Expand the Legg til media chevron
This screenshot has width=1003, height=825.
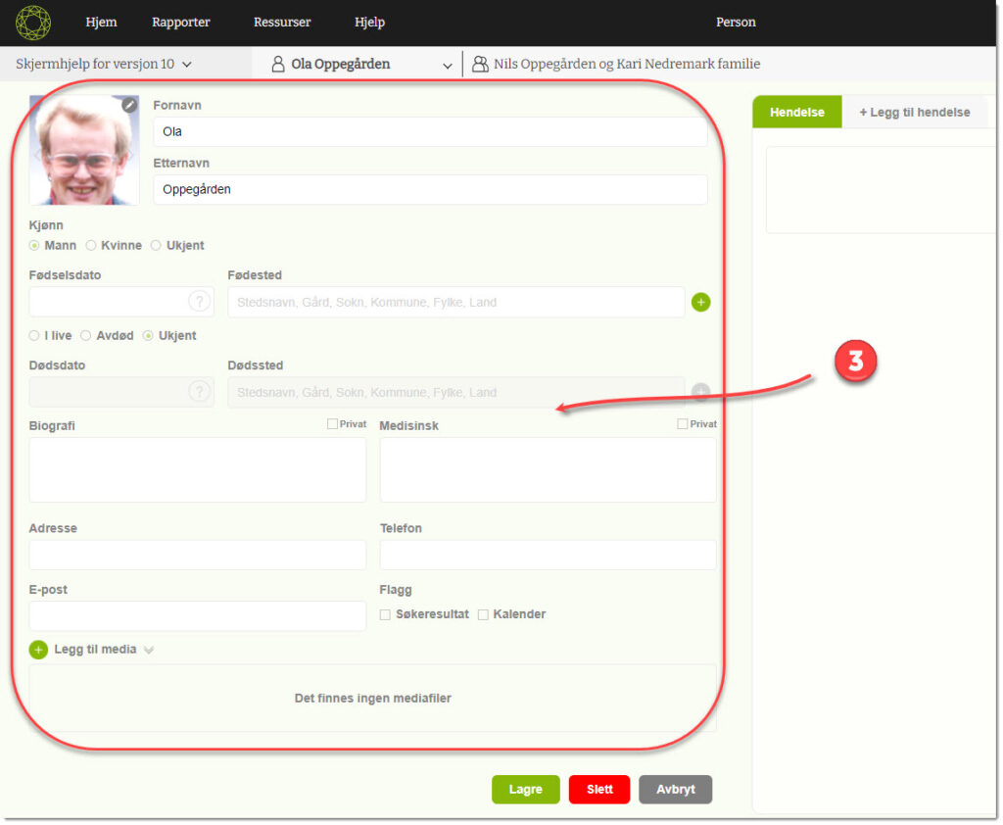(149, 650)
